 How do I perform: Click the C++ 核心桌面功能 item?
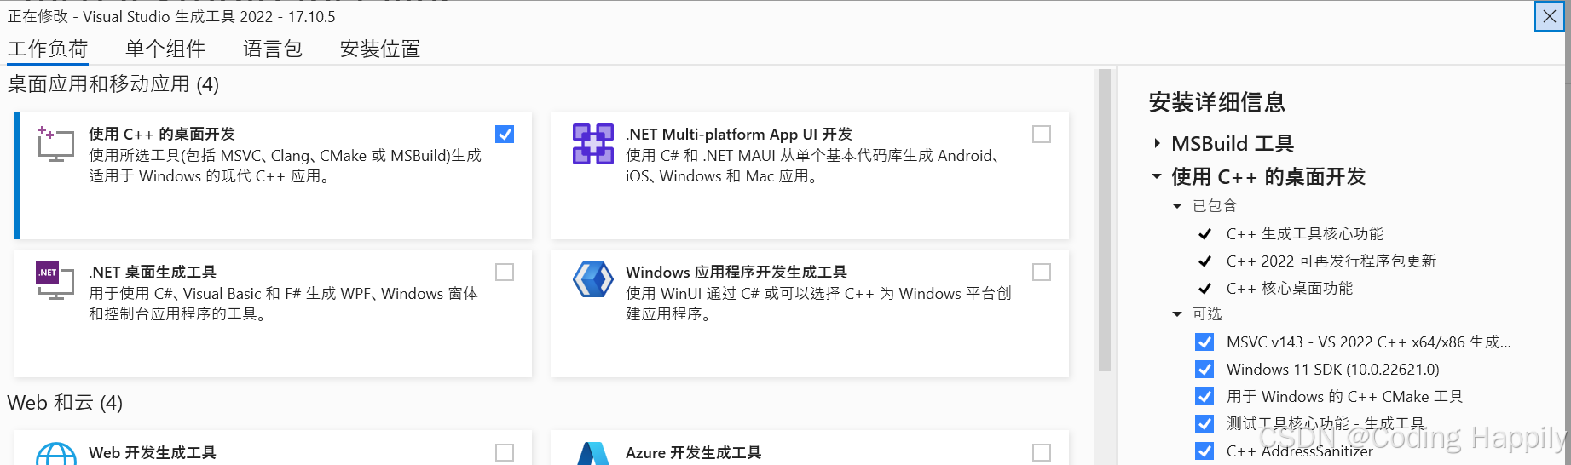point(1290,289)
